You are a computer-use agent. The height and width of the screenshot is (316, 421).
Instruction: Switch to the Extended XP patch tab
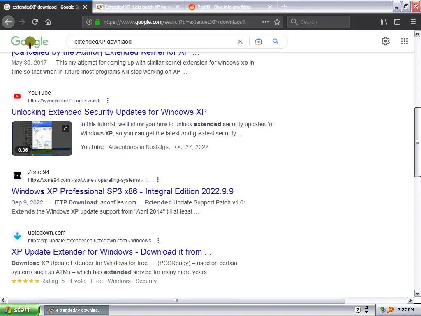[135, 7]
